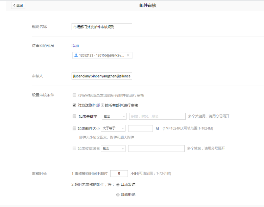This screenshot has width=264, height=207.
Task: Open the recipient domain 包含 dropdown
Action: tap(113, 148)
